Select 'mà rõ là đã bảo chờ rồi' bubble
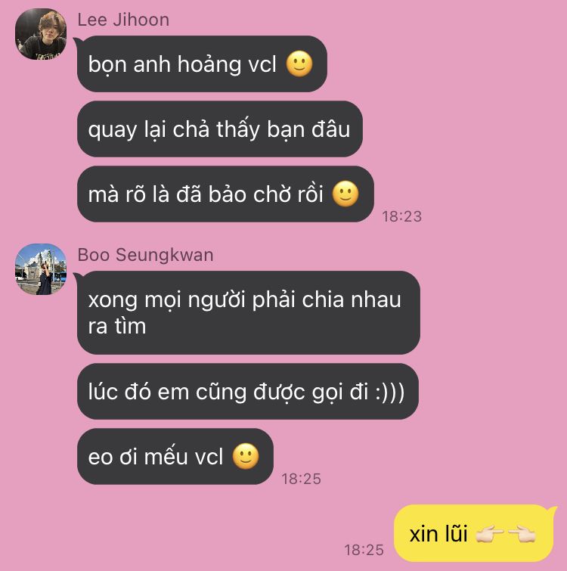567x571 pixels. [x=225, y=194]
